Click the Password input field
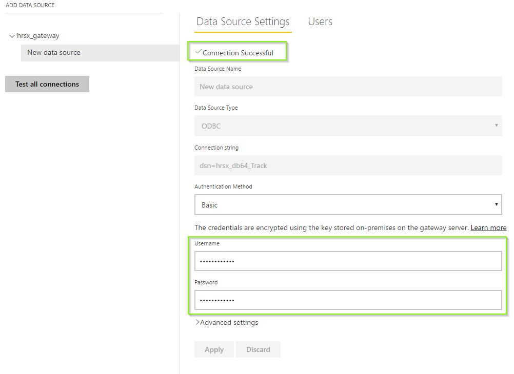The height and width of the screenshot is (374, 514). pyautogui.click(x=348, y=300)
